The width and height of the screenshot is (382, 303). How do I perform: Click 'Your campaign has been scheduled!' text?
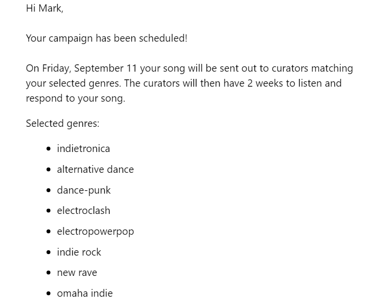point(107,38)
